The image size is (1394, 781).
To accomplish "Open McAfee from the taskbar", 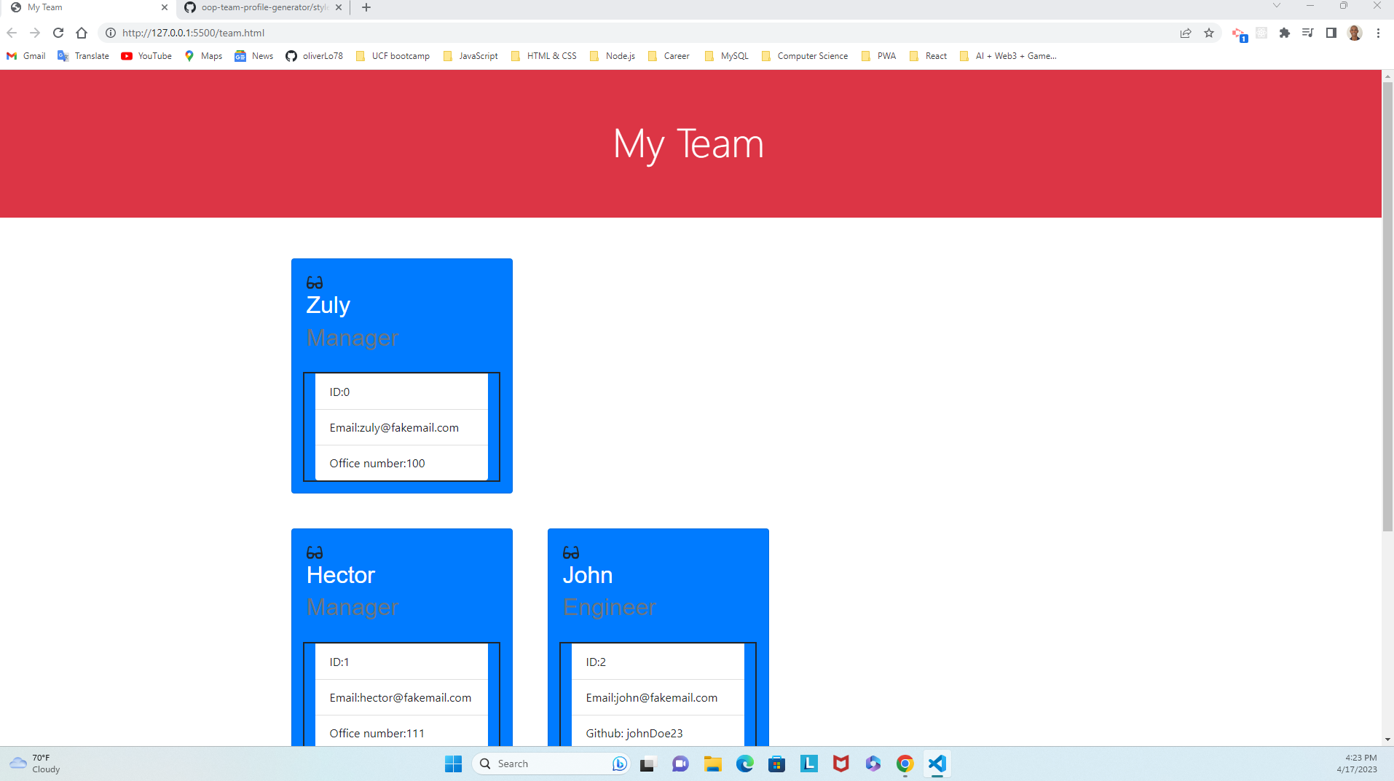I will [x=840, y=764].
